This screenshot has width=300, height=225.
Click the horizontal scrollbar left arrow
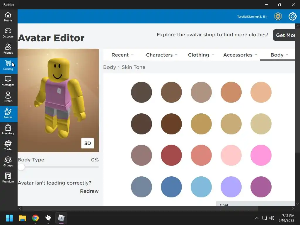pyautogui.click(x=20, y=209)
